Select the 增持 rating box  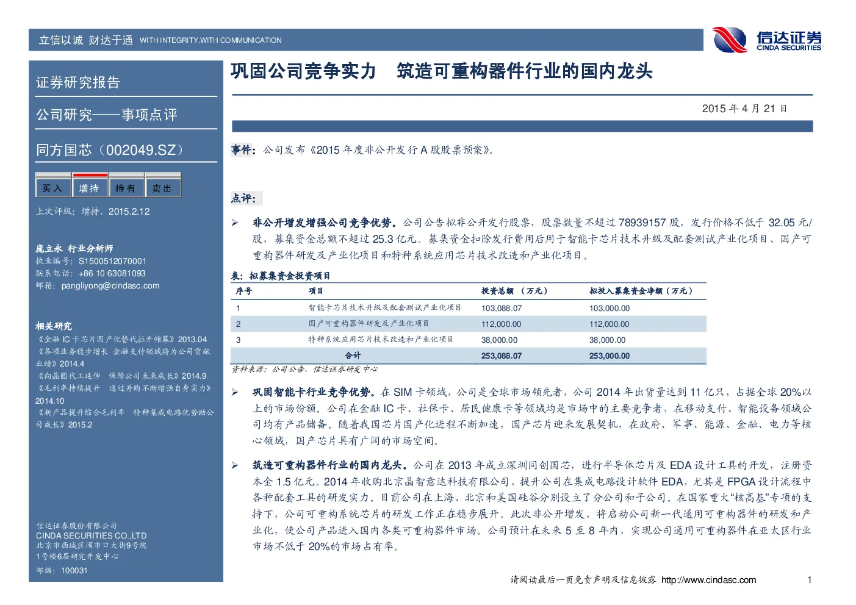(x=90, y=188)
